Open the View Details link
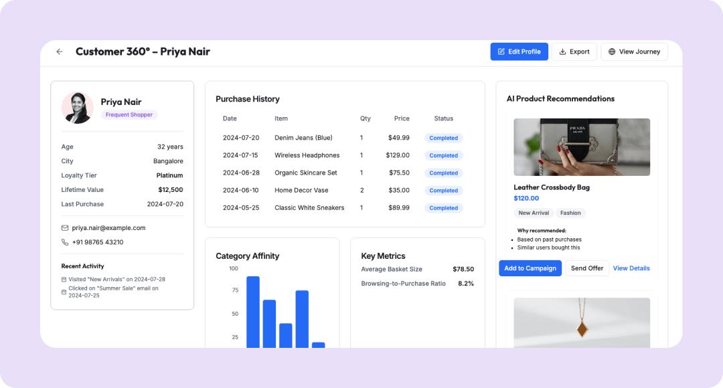This screenshot has width=723, height=388. pyautogui.click(x=631, y=268)
